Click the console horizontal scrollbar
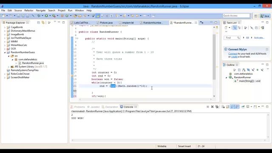272x153 pixels. click(169, 140)
